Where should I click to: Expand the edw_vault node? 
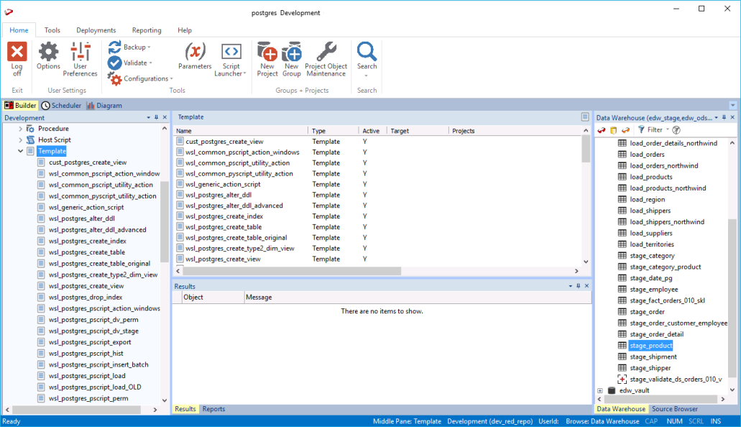click(600, 390)
